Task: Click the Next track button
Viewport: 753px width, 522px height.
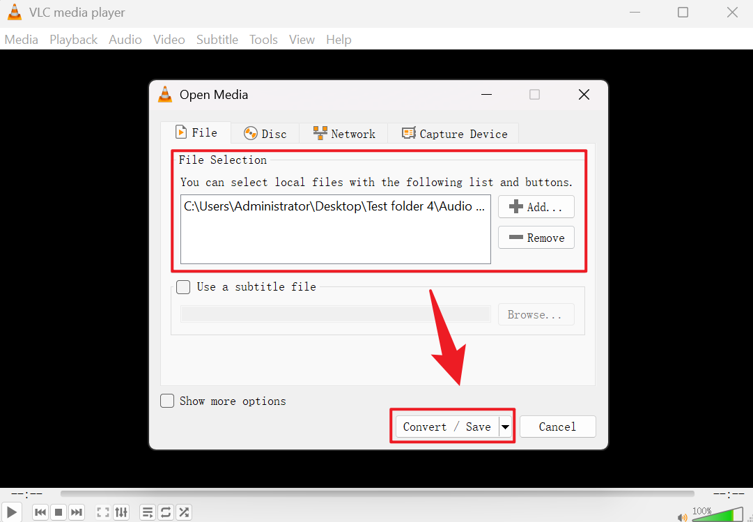Action: click(x=77, y=512)
